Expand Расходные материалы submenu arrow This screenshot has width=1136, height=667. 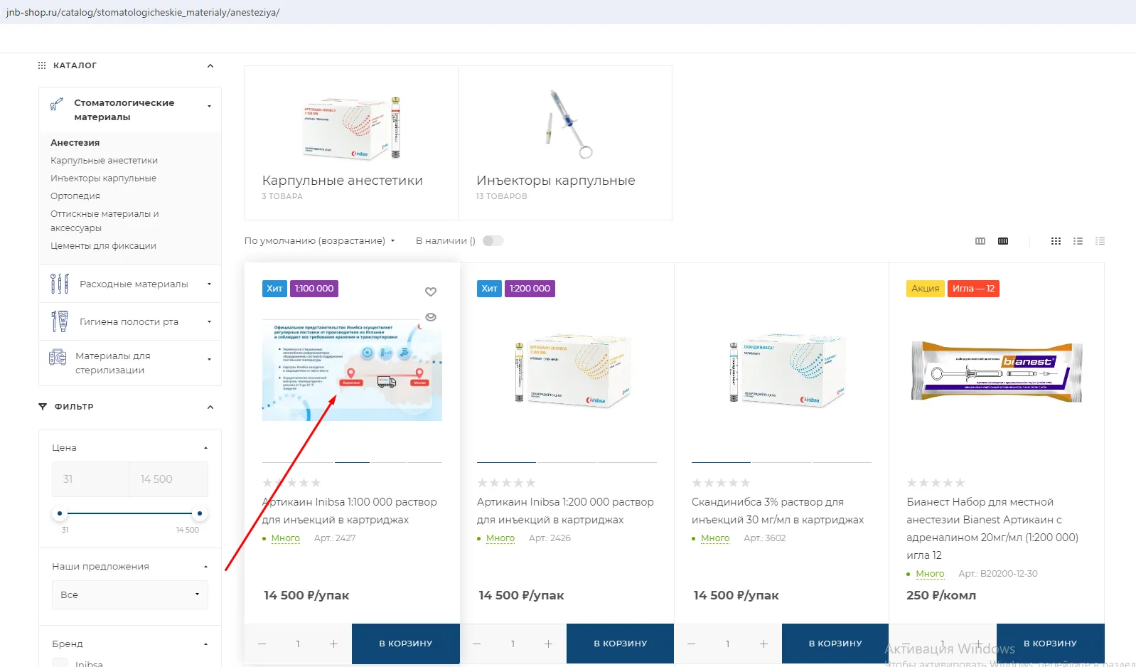pos(209,284)
